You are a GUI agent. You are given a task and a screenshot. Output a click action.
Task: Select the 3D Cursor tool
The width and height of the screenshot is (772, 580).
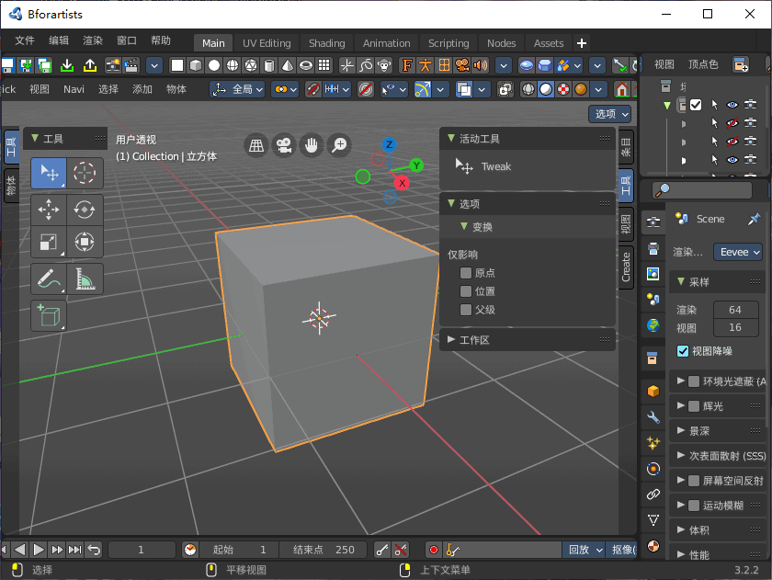click(85, 173)
